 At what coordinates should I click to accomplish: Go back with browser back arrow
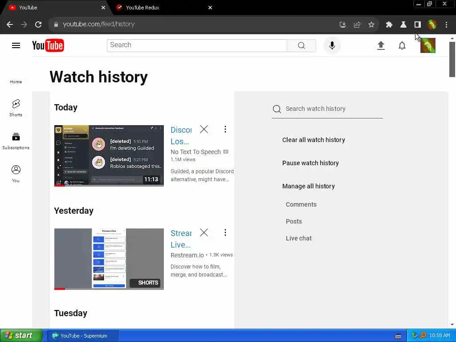coord(10,24)
